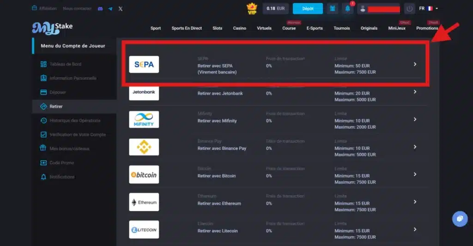Select the Ethereum logo thumbnail
Image resolution: width=473 pixels, height=246 pixels.
tap(144, 202)
